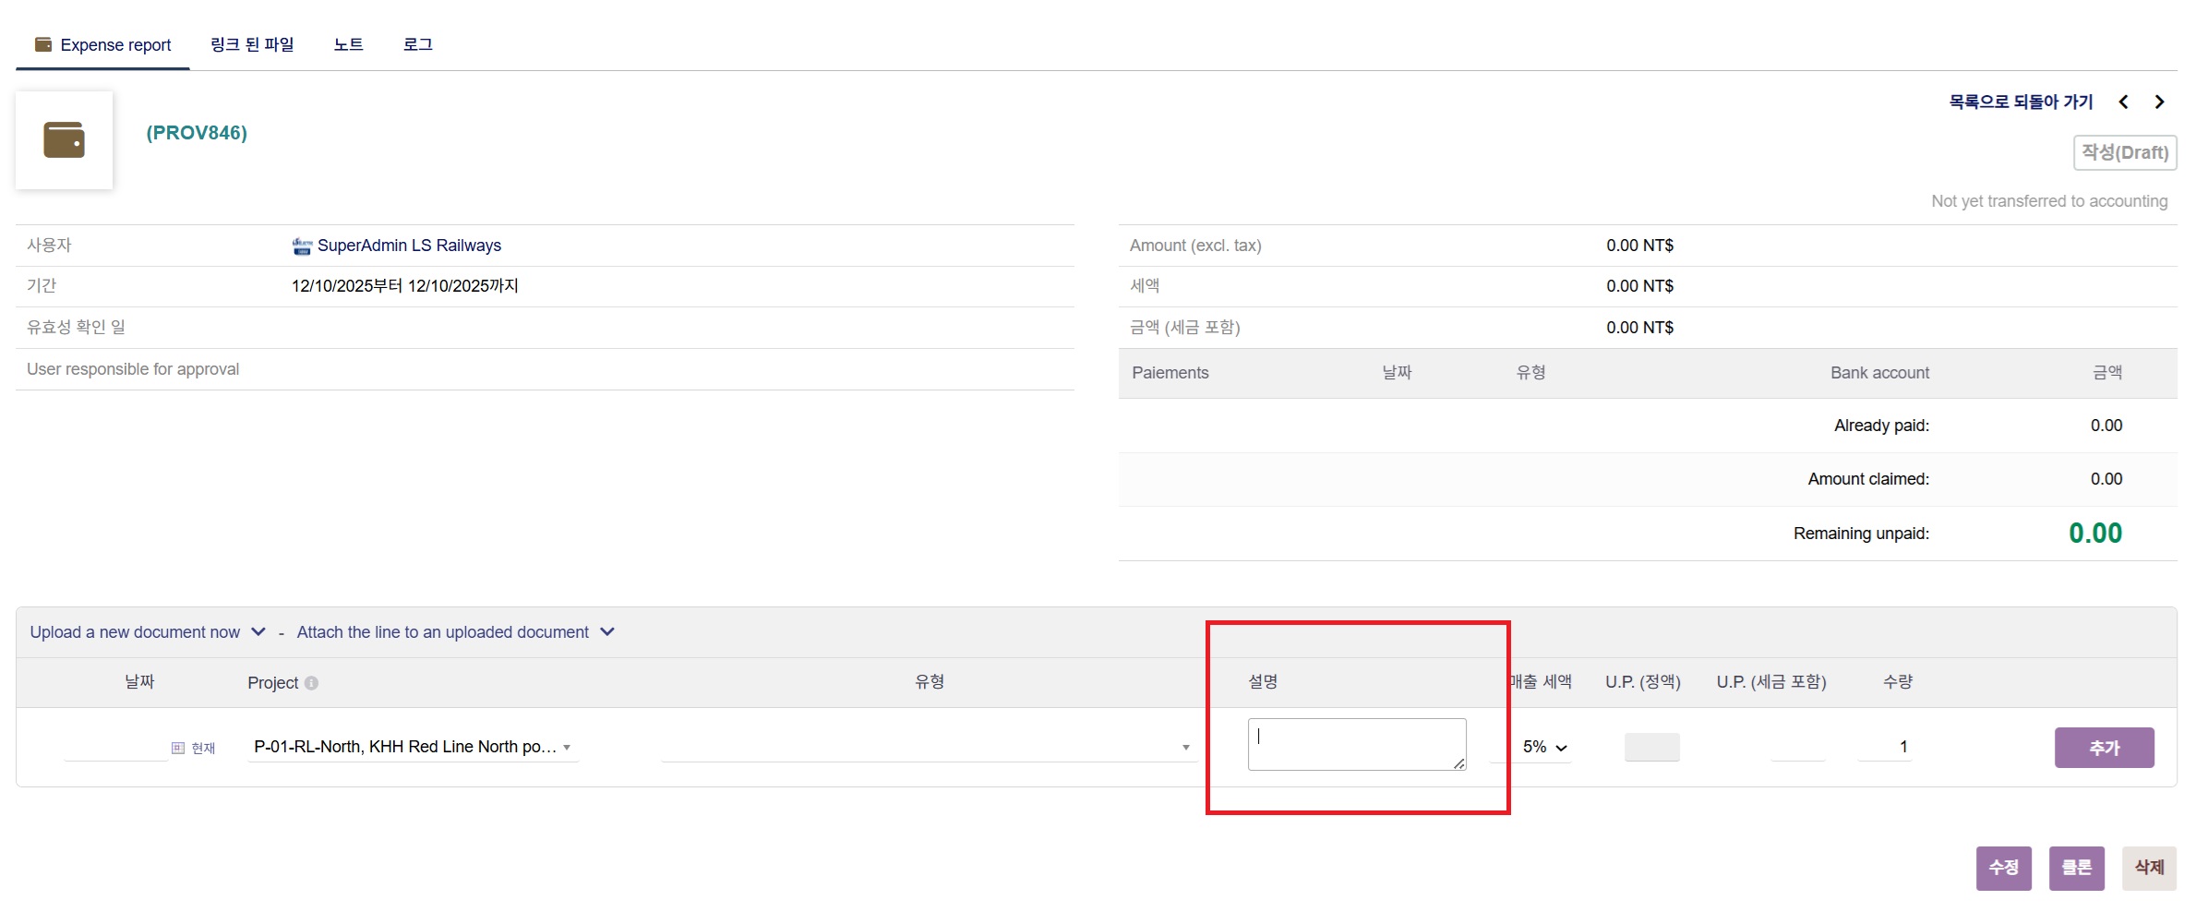Open the 로그 tab
The height and width of the screenshot is (924, 2196).
click(417, 44)
